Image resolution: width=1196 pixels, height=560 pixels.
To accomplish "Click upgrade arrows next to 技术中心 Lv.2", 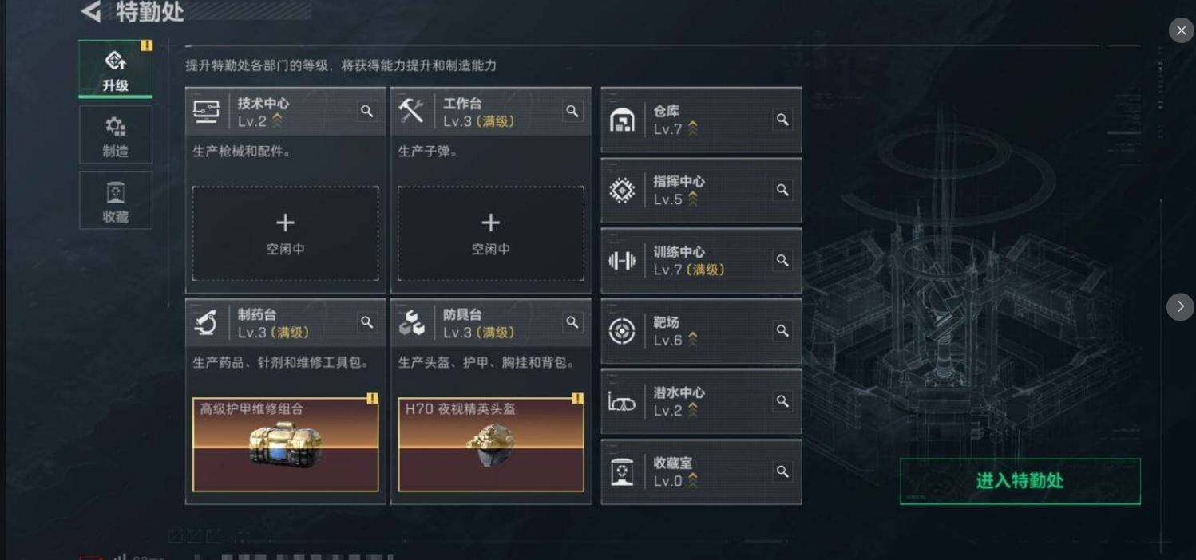I will [x=277, y=121].
